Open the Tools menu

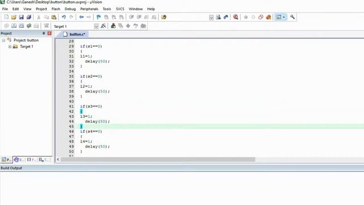(107, 9)
